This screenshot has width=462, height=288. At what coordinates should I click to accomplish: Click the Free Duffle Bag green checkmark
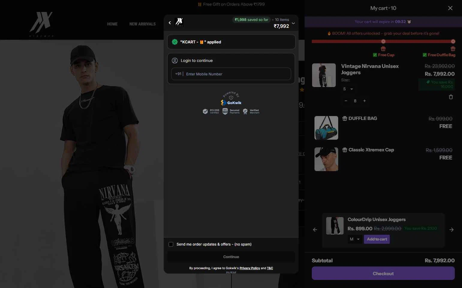point(425,55)
